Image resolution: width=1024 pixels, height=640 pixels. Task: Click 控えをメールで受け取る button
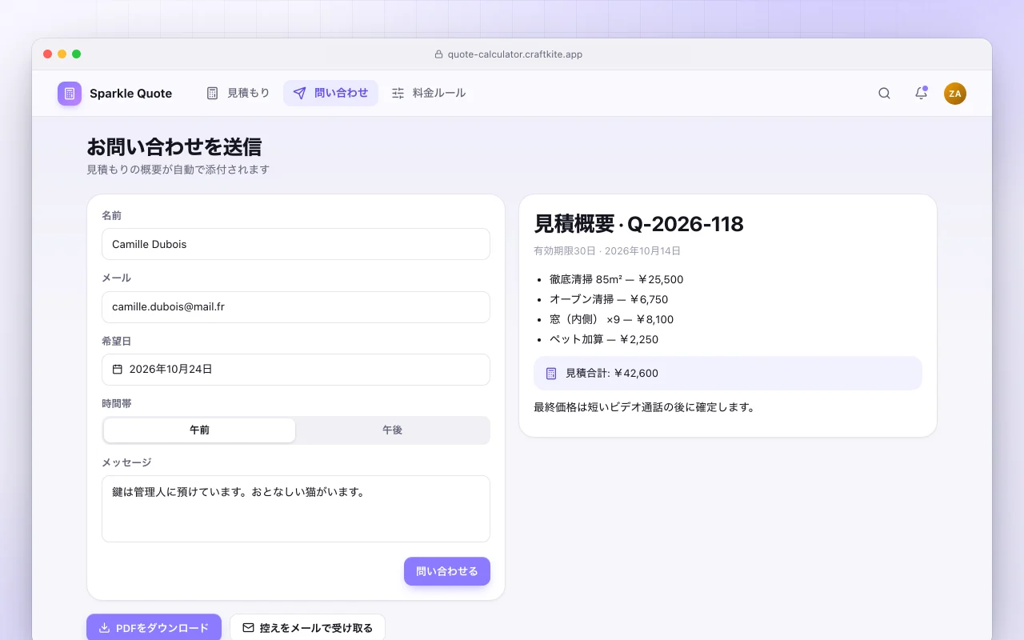[307, 628]
